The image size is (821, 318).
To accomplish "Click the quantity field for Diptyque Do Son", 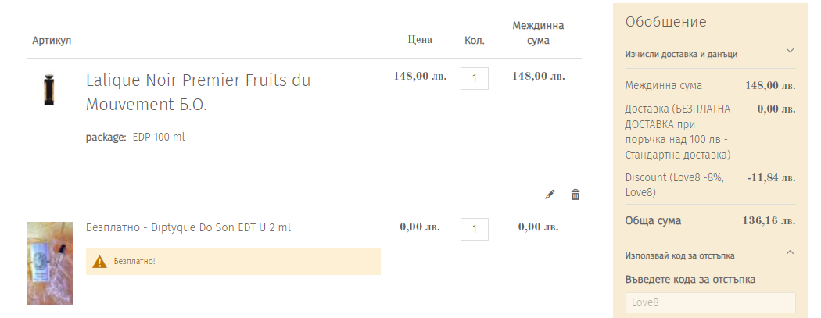I will point(475,229).
